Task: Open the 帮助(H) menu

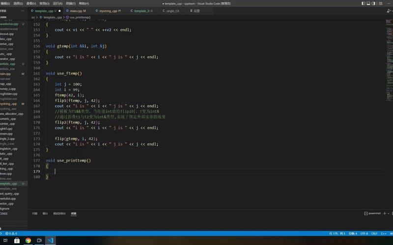Action: click(x=84, y=3)
